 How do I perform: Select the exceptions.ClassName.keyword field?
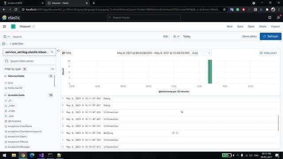click(x=25, y=132)
